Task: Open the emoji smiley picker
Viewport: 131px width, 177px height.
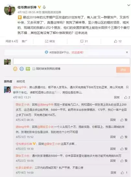Action: click(15, 69)
